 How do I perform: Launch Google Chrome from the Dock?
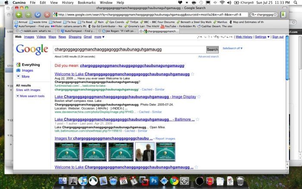[174, 181]
